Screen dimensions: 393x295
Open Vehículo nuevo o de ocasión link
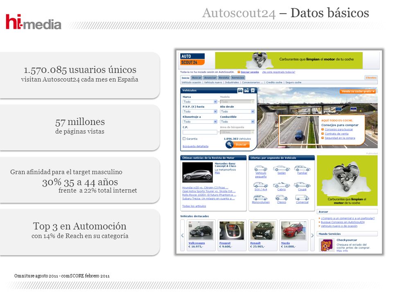point(339,226)
